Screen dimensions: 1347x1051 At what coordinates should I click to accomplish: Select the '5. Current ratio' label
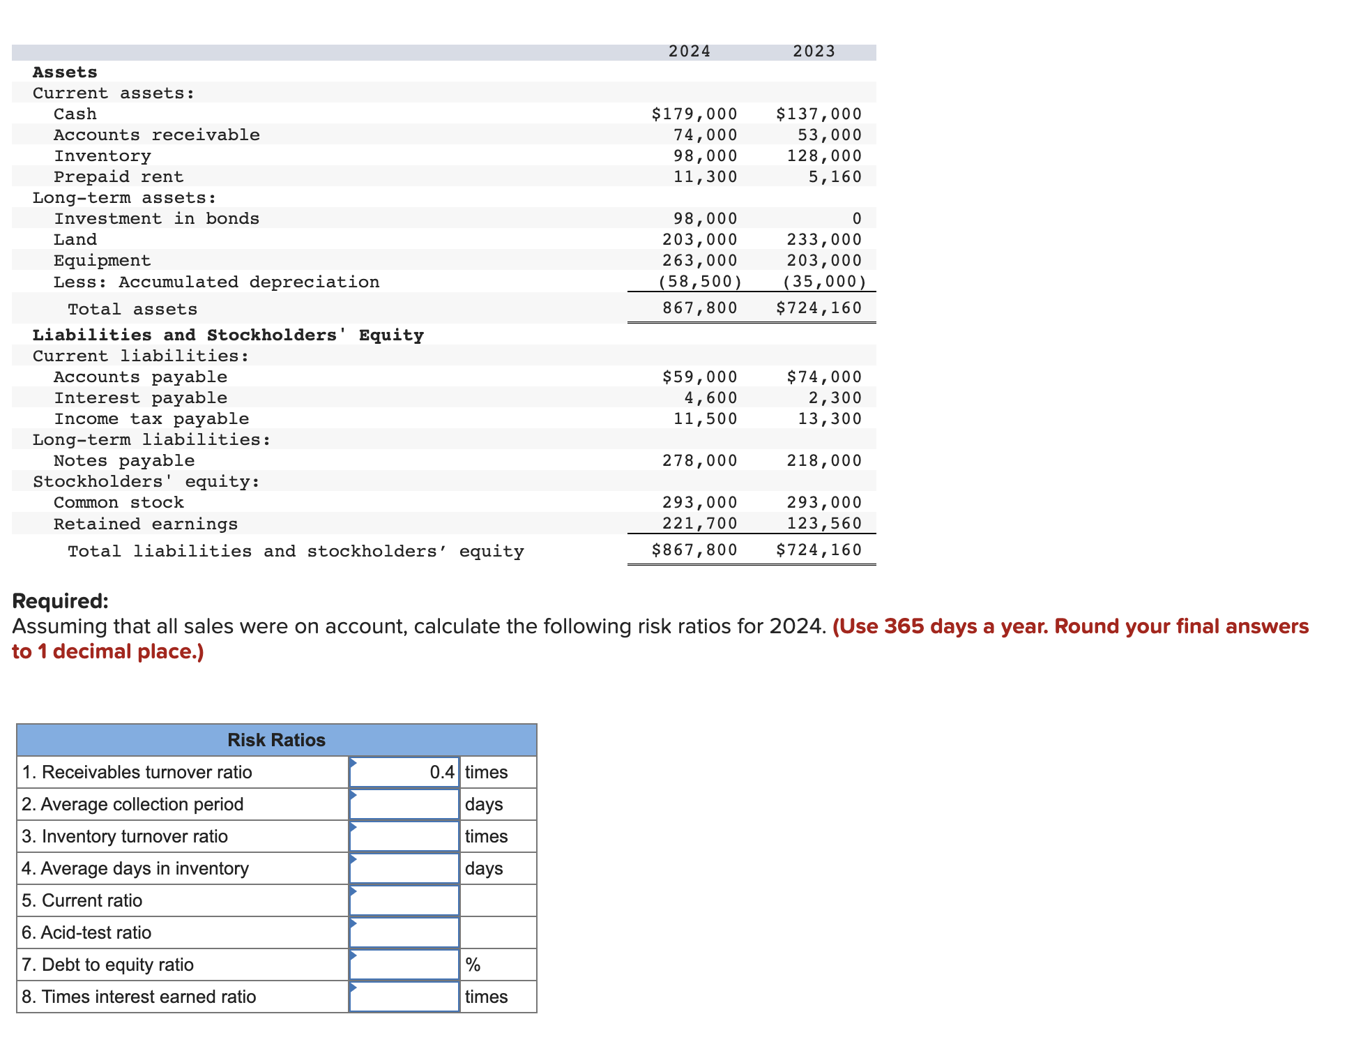[x=82, y=900]
